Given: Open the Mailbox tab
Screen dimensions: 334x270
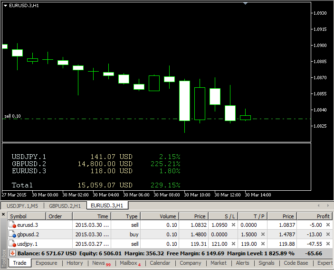Looking at the screenshot, I should 129,263.
